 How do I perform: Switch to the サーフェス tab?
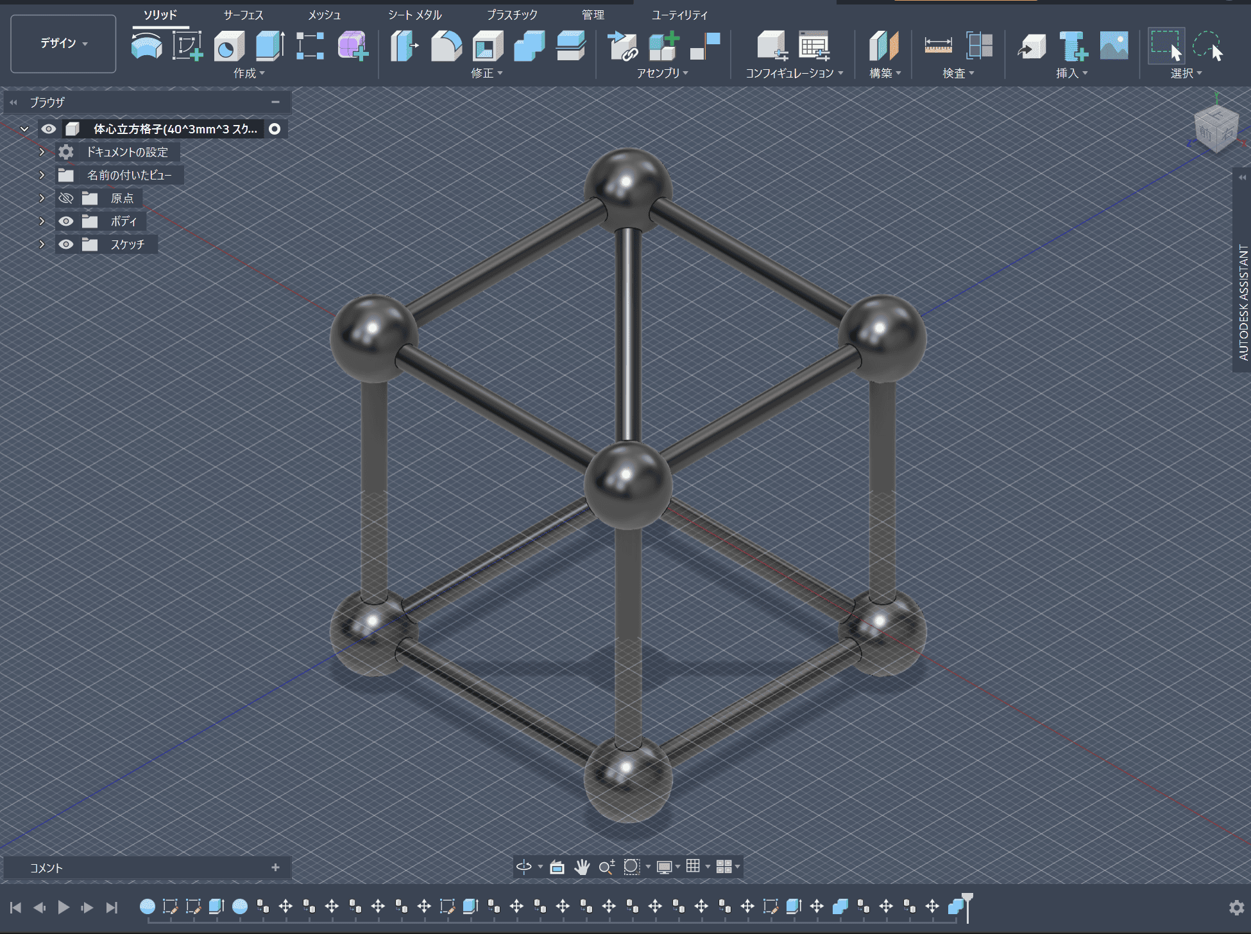tap(243, 15)
